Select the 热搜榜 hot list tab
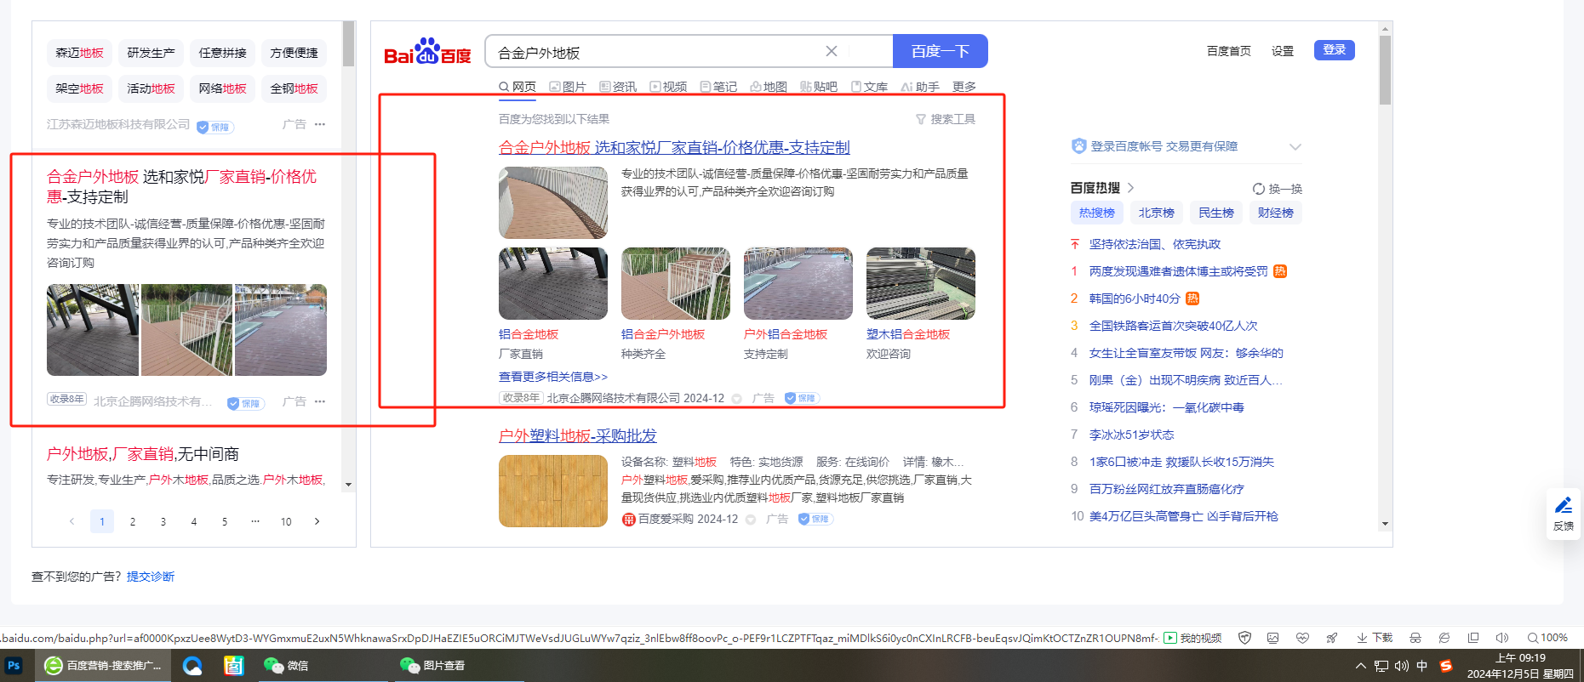The image size is (1584, 682). point(1097,213)
